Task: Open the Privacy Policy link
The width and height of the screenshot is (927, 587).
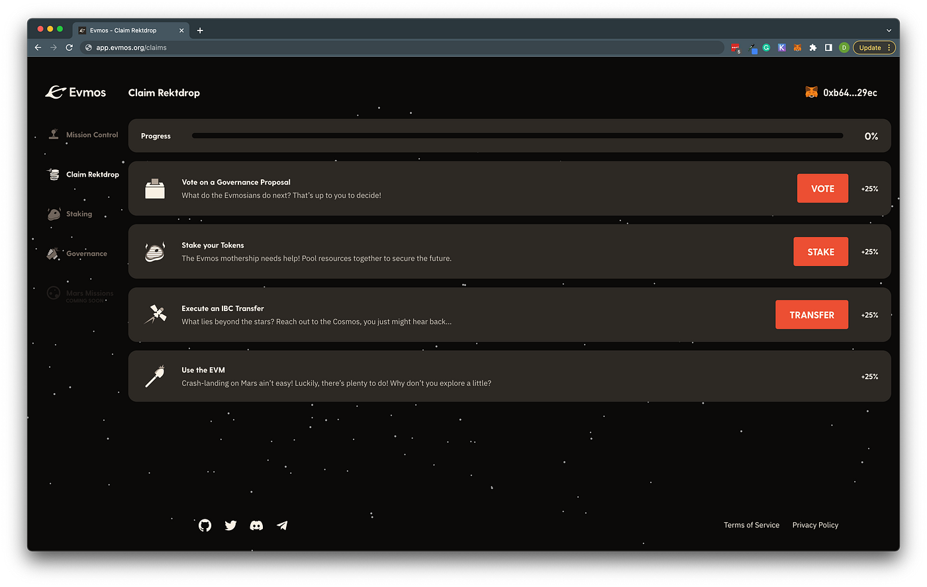Action: (x=815, y=525)
